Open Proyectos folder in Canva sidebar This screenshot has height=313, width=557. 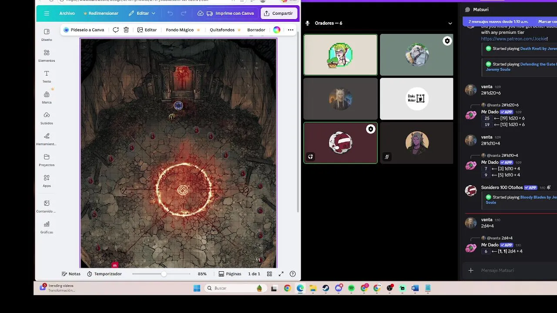(x=47, y=160)
